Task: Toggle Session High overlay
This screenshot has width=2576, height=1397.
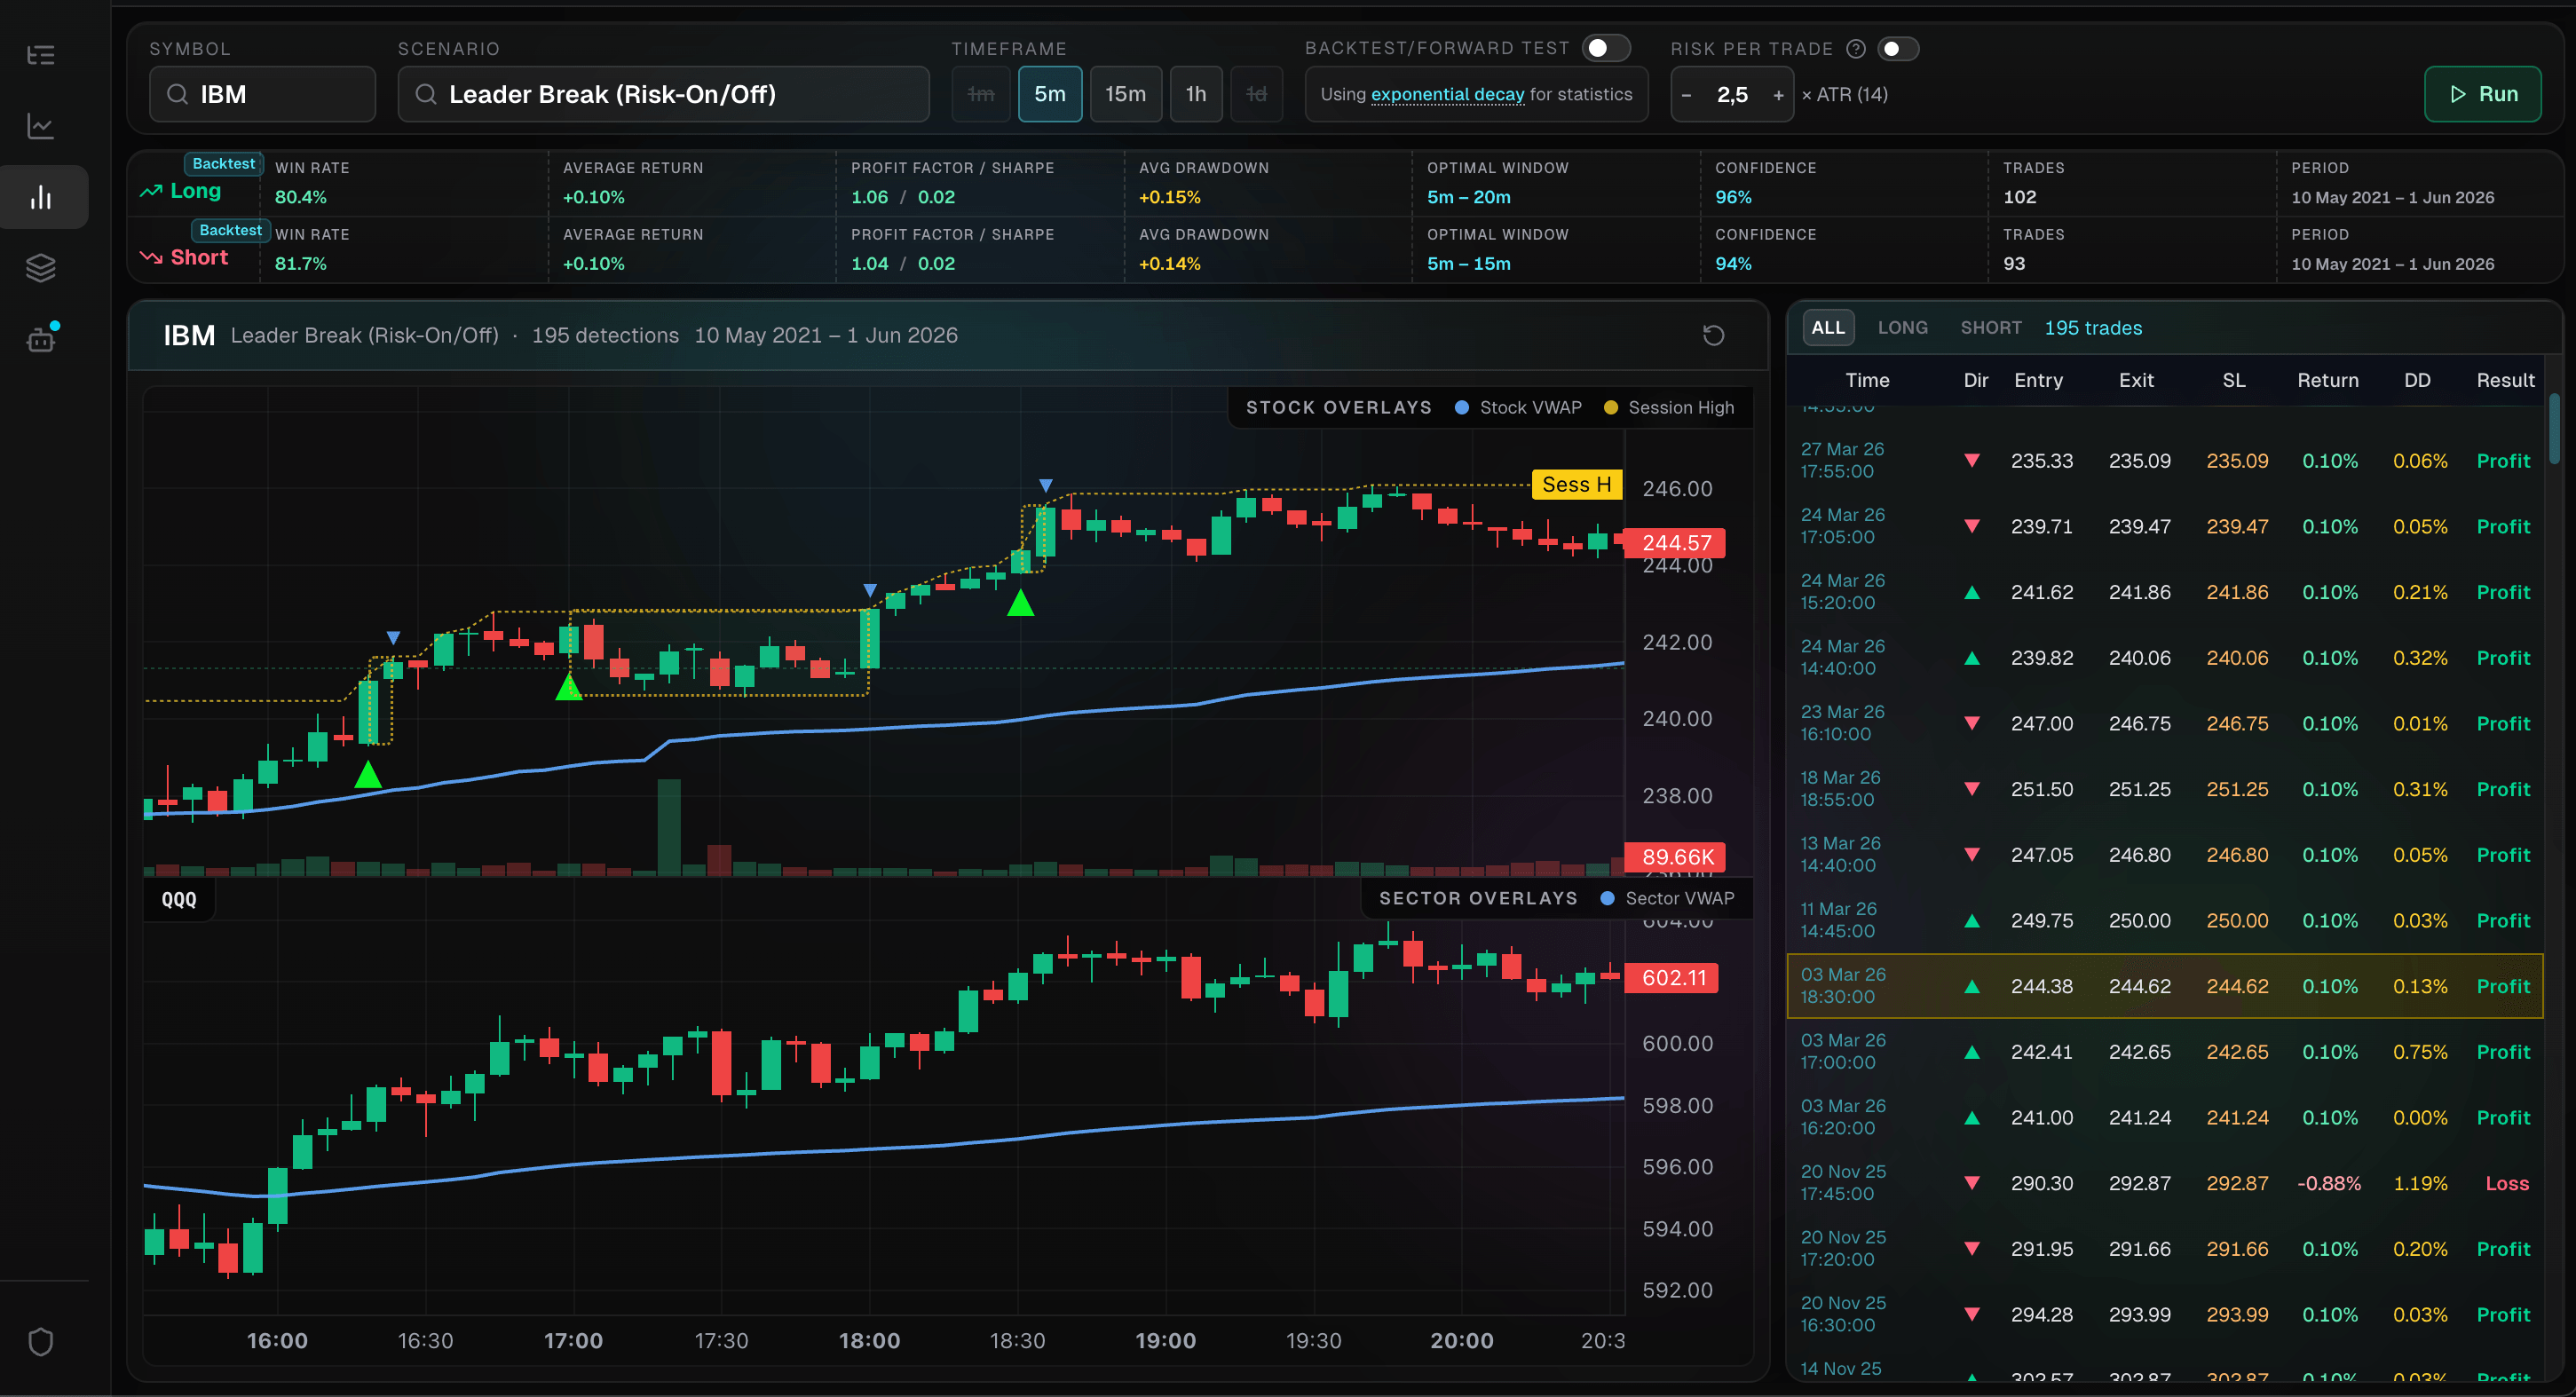Action: click(x=1668, y=407)
